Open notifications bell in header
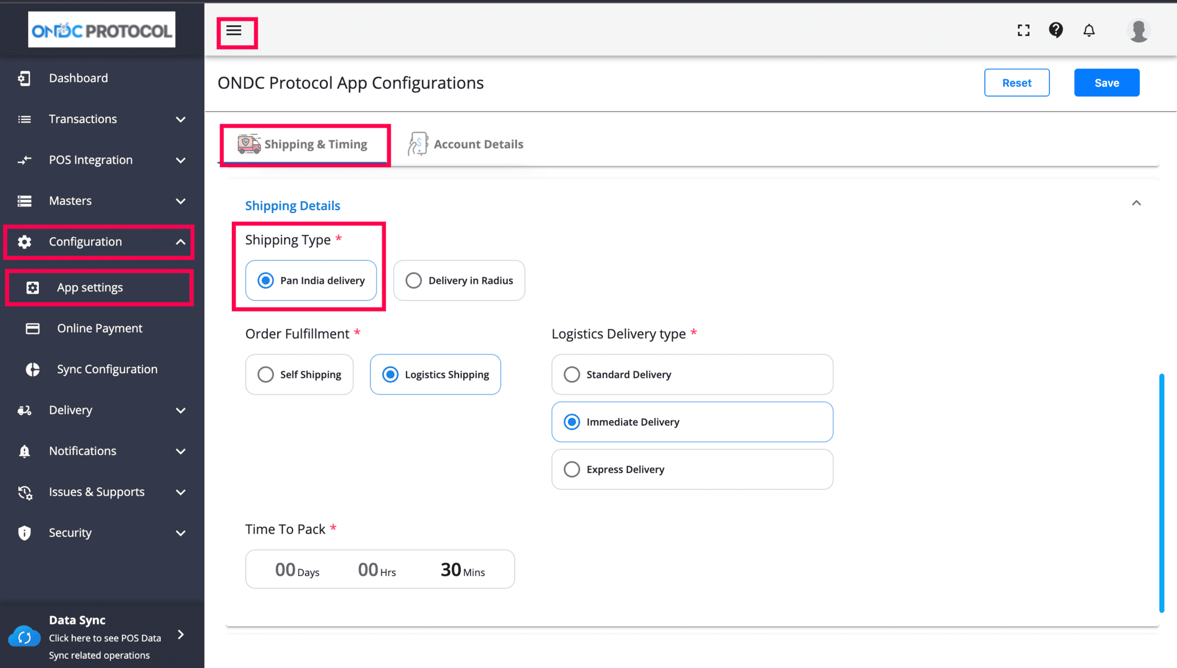The width and height of the screenshot is (1177, 668). coord(1089,31)
